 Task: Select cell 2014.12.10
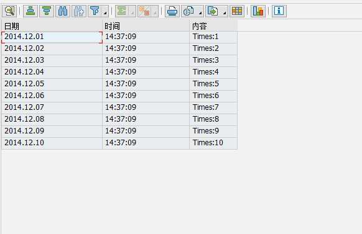point(52,143)
